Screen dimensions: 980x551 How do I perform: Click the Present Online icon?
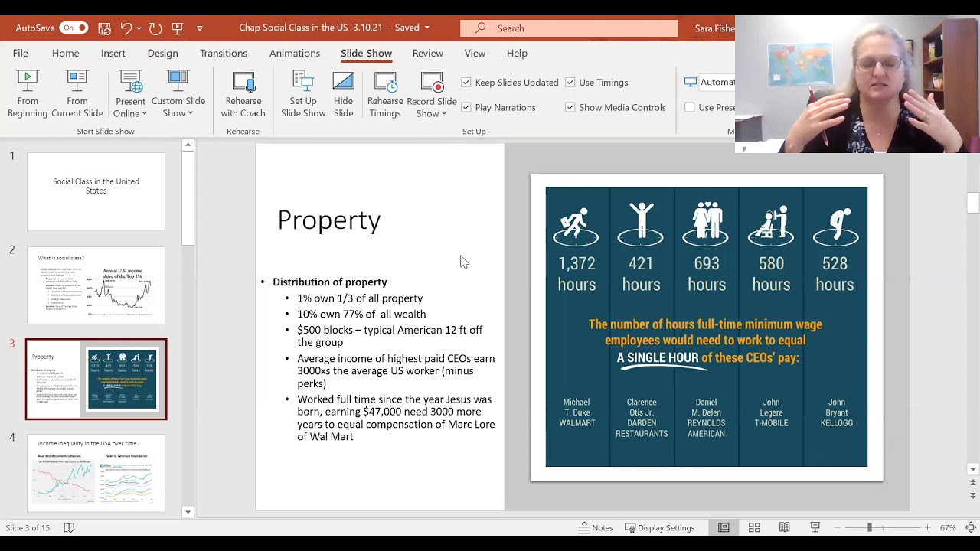[x=130, y=81]
